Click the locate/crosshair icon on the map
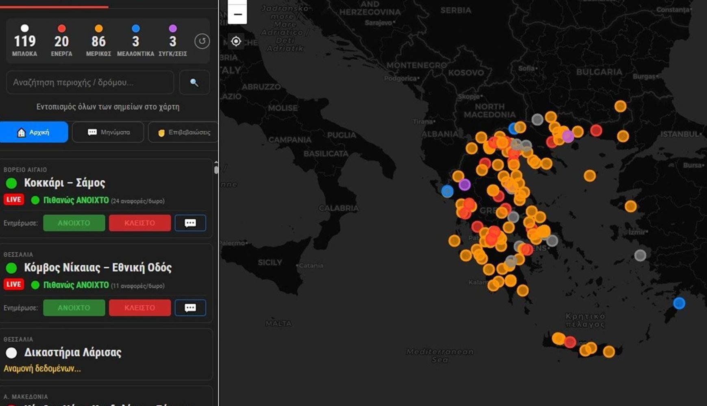The image size is (707, 406). [236, 41]
